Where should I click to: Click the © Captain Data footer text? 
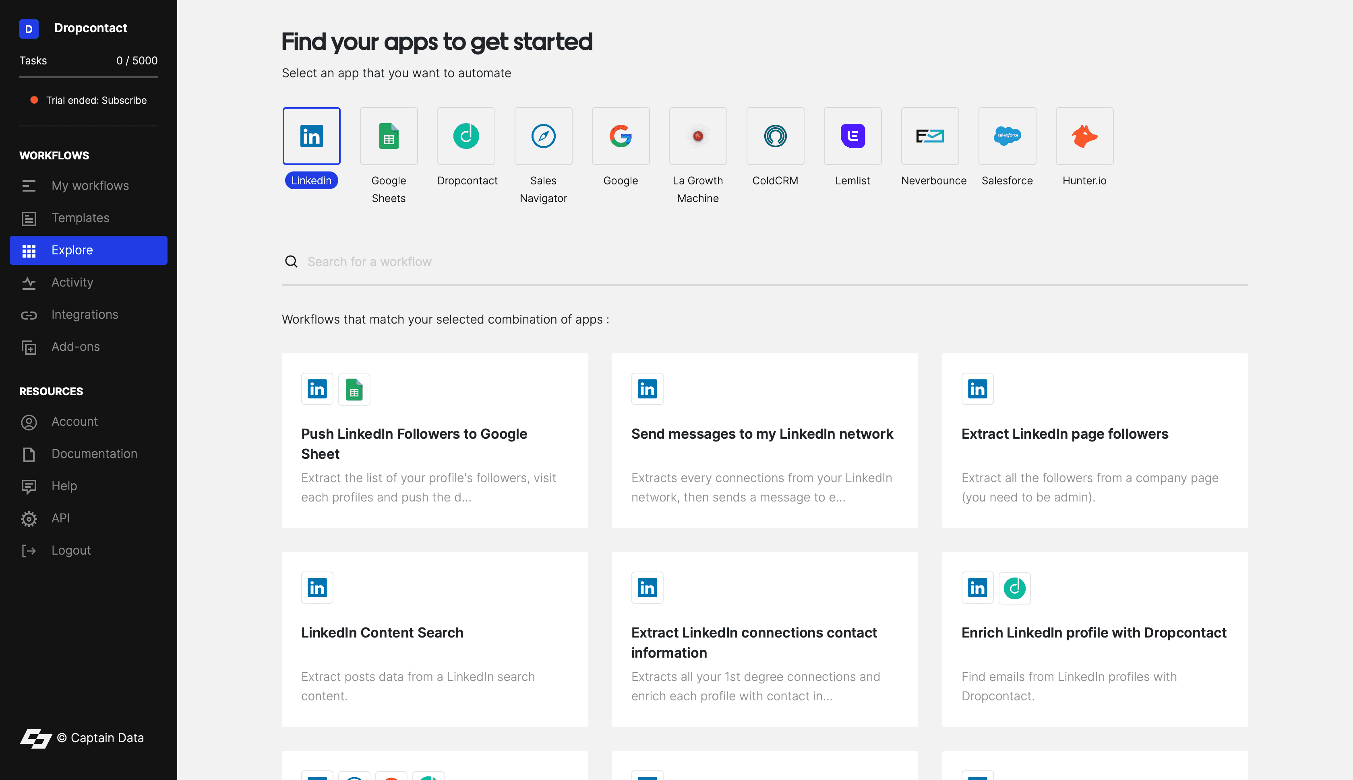101,738
